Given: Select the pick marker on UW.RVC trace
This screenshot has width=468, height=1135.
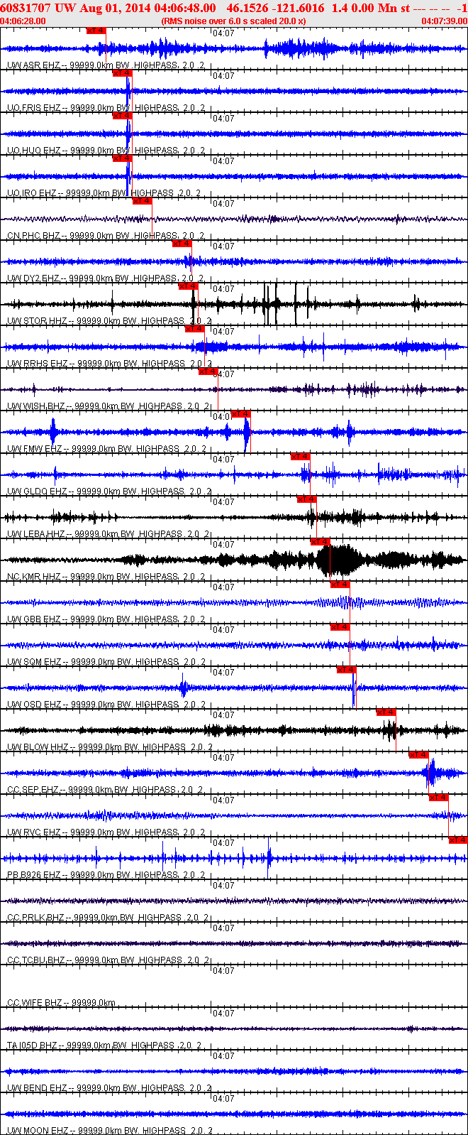Looking at the screenshot, I should 439,798.
